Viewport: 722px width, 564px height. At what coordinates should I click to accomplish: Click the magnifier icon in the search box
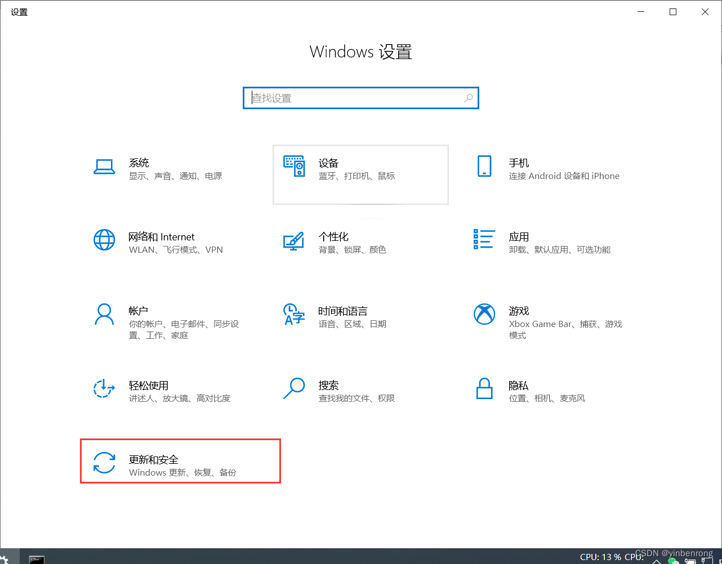(x=468, y=98)
